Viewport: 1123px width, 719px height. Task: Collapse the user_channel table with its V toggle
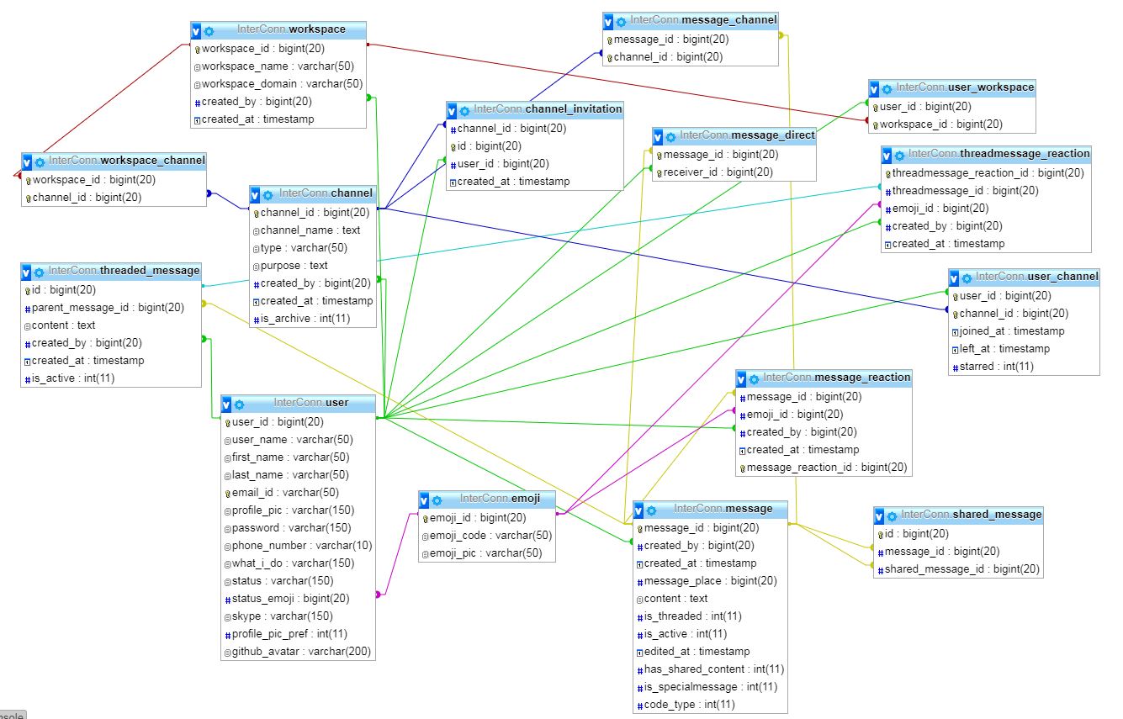click(x=954, y=278)
